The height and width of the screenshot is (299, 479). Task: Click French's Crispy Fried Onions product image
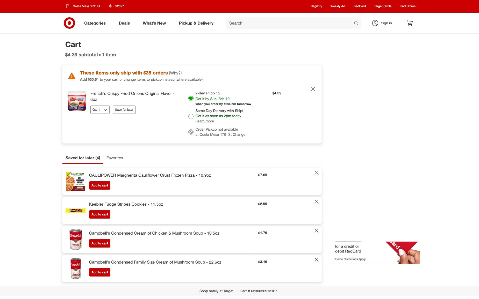tap(77, 101)
